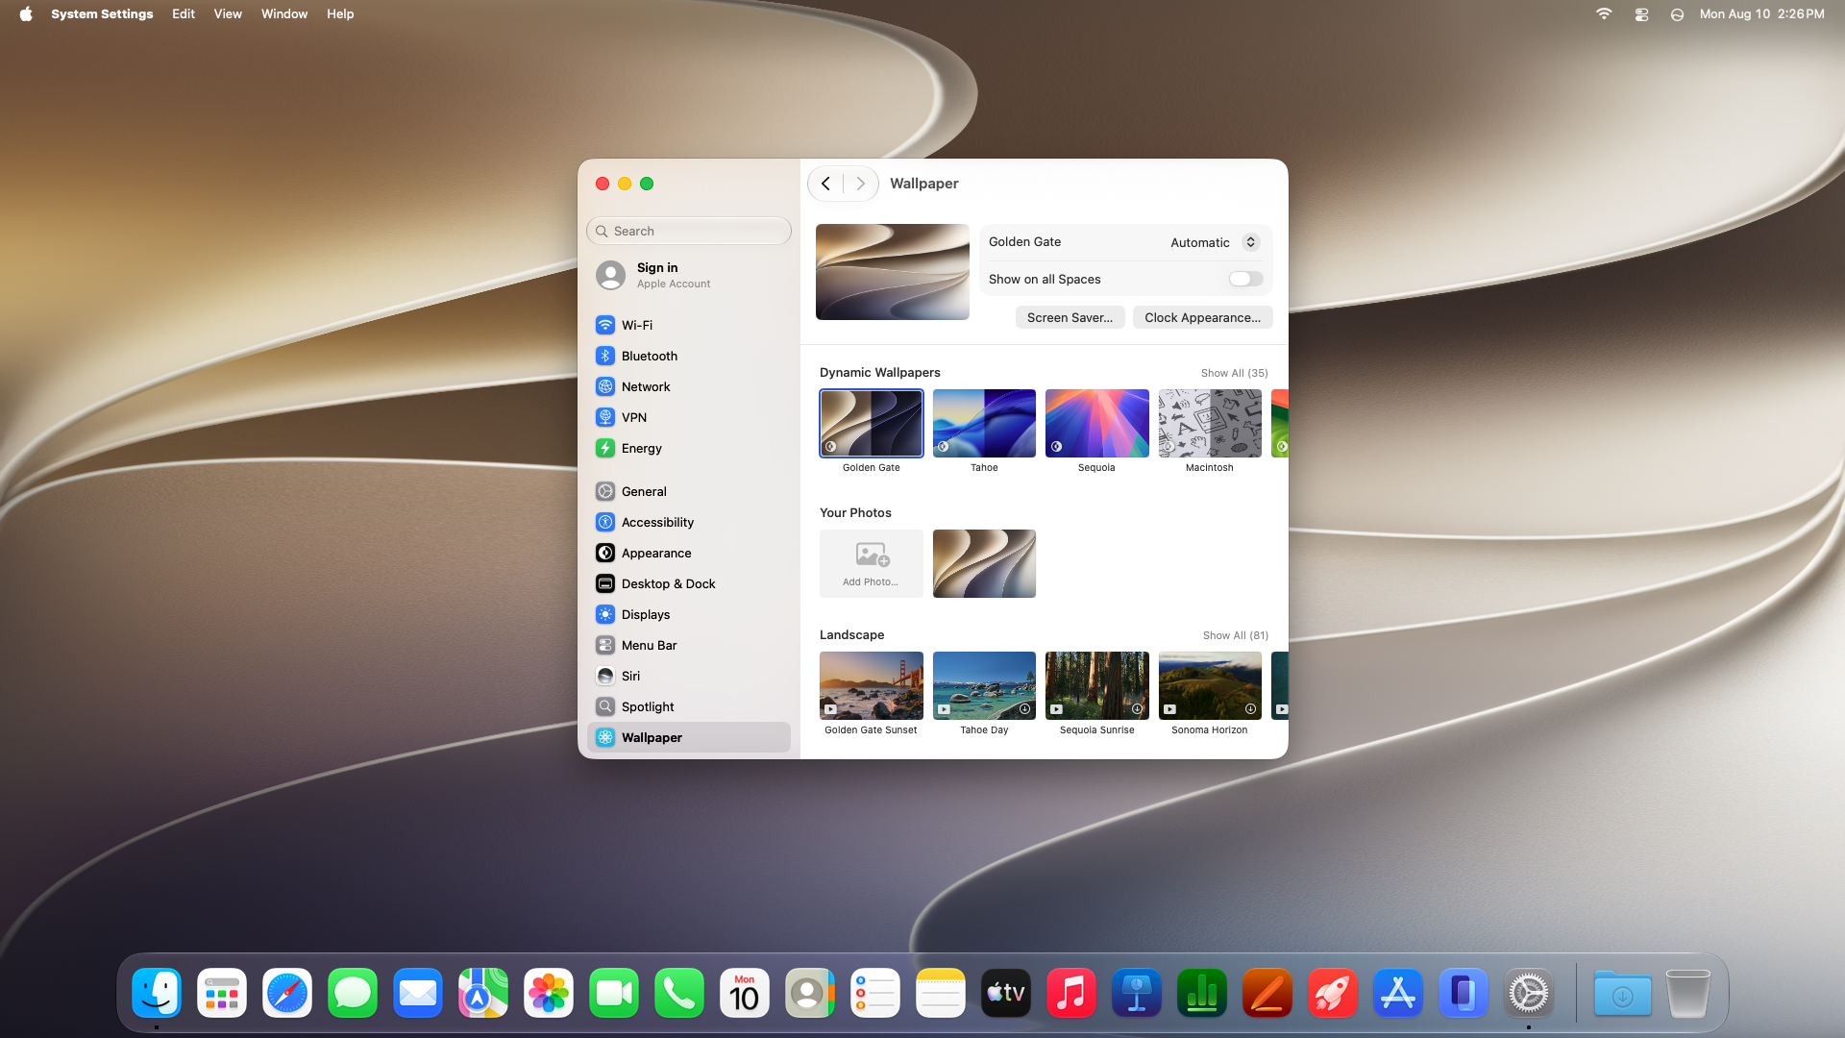Pick the Macintosh dynamic wallpaper thumbnail
Screen dimensions: 1845x1038
(1210, 424)
